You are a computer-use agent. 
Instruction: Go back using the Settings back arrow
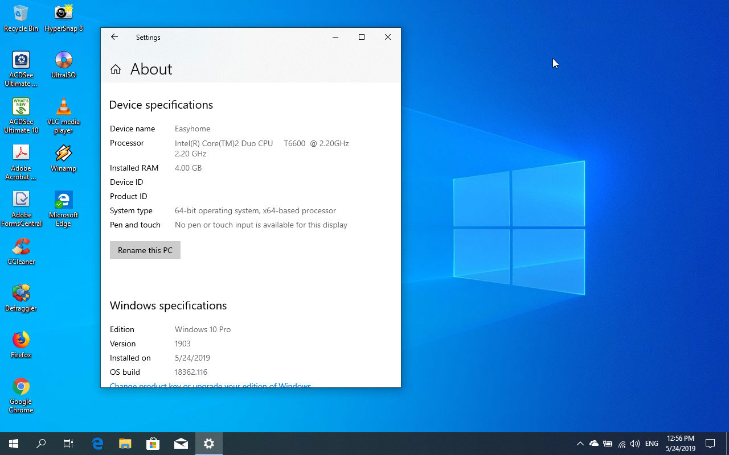[114, 36]
